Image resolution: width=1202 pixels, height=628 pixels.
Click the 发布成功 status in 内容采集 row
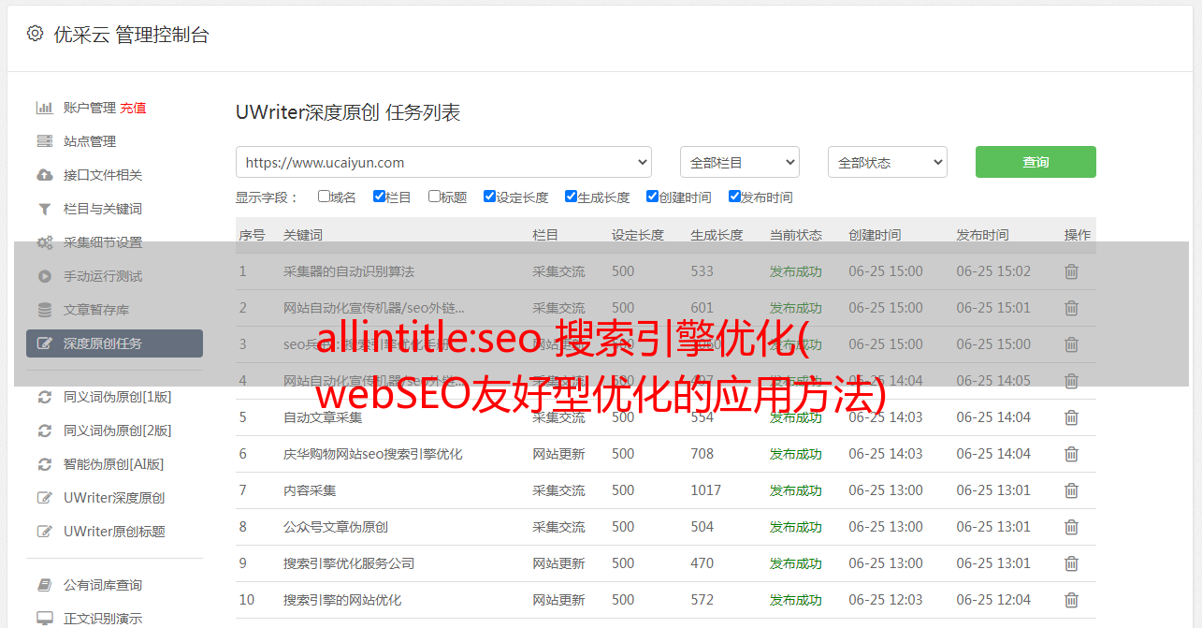coord(796,490)
